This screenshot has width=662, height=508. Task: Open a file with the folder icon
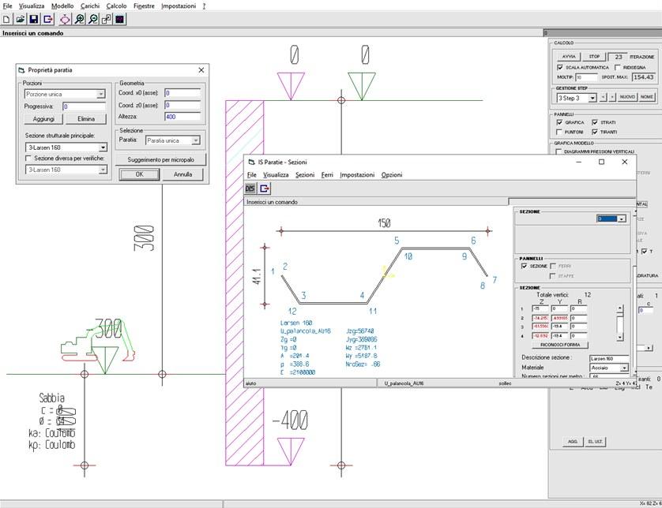click(20, 19)
